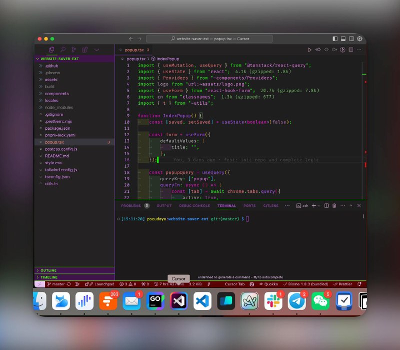Open the Source Control view
This screenshot has height=350, width=400.
click(x=74, y=50)
